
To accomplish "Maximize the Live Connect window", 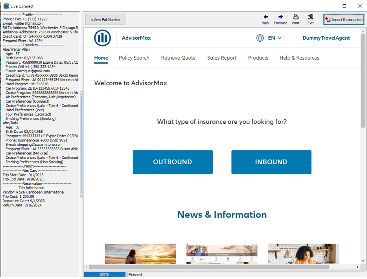I will pyautogui.click(x=344, y=6).
